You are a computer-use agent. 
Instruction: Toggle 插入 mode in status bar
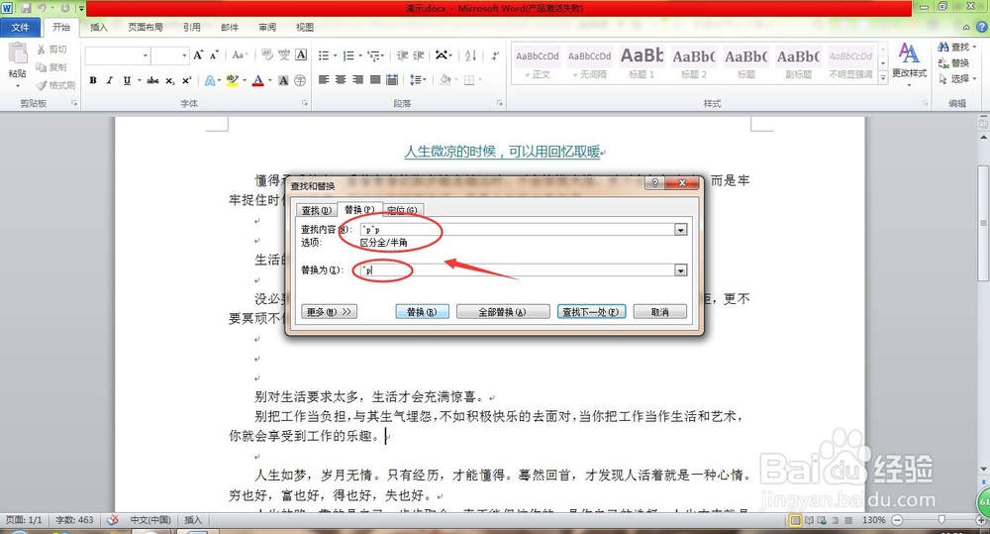tap(193, 520)
